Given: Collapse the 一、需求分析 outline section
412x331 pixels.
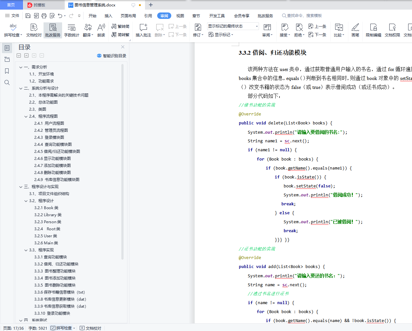Looking at the screenshot, I should (x=21, y=67).
